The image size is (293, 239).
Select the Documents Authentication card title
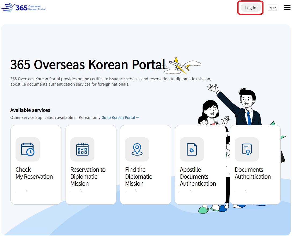coord(252,173)
